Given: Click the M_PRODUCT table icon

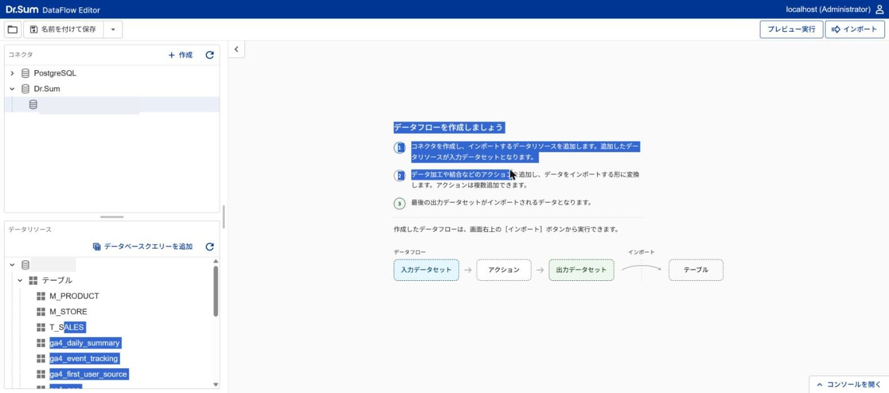Looking at the screenshot, I should pos(41,296).
